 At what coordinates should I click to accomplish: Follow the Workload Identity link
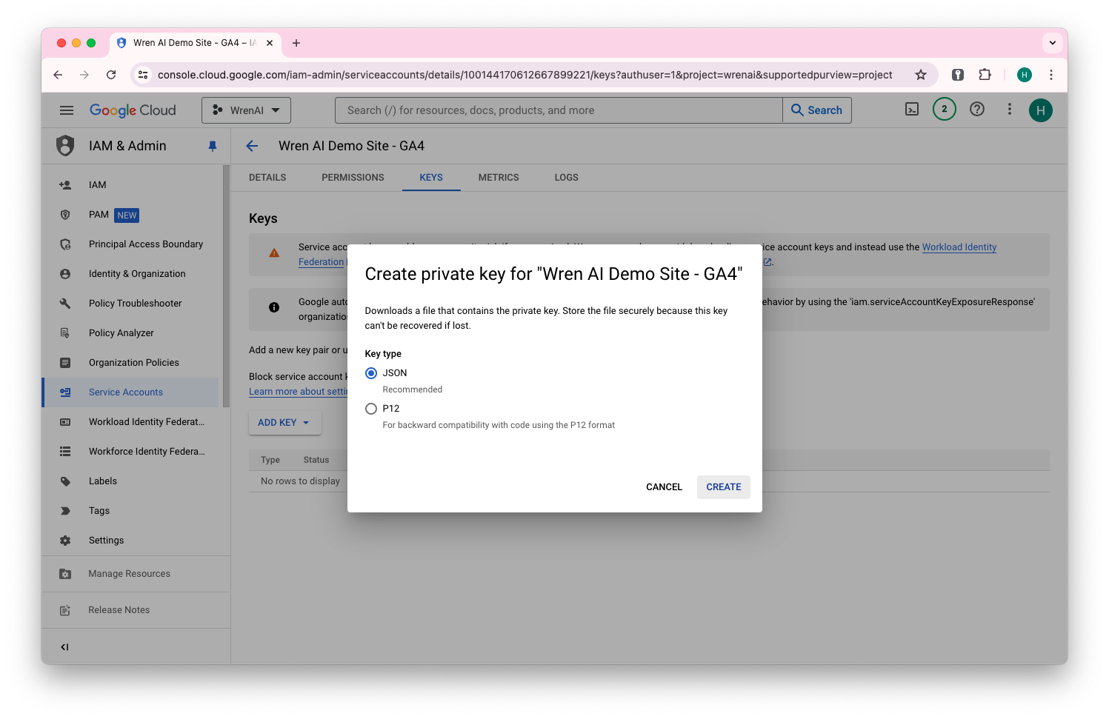tap(959, 247)
